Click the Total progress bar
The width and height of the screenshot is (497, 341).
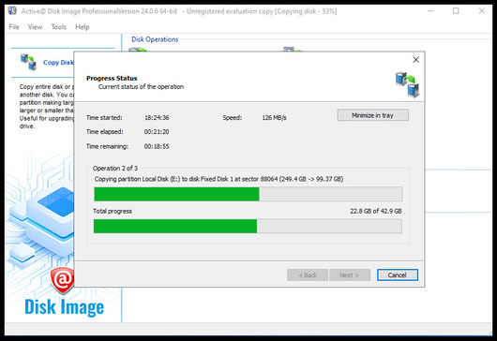tap(248, 227)
